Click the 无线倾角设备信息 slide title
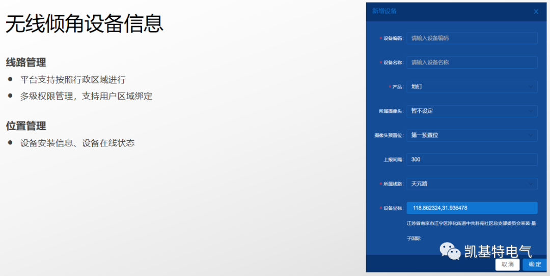Viewport: 550px width, 276px height. pyautogui.click(x=84, y=24)
